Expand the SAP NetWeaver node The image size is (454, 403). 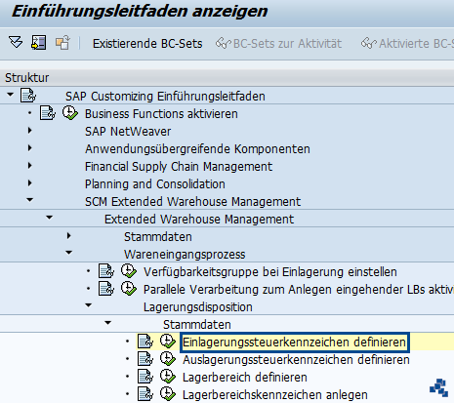click(30, 131)
